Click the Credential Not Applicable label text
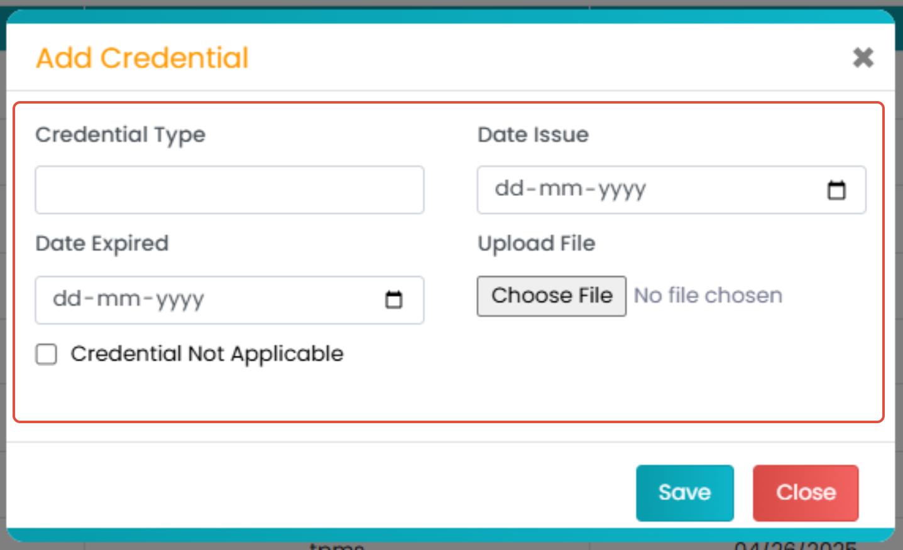Image resolution: width=903 pixels, height=550 pixels. click(207, 354)
